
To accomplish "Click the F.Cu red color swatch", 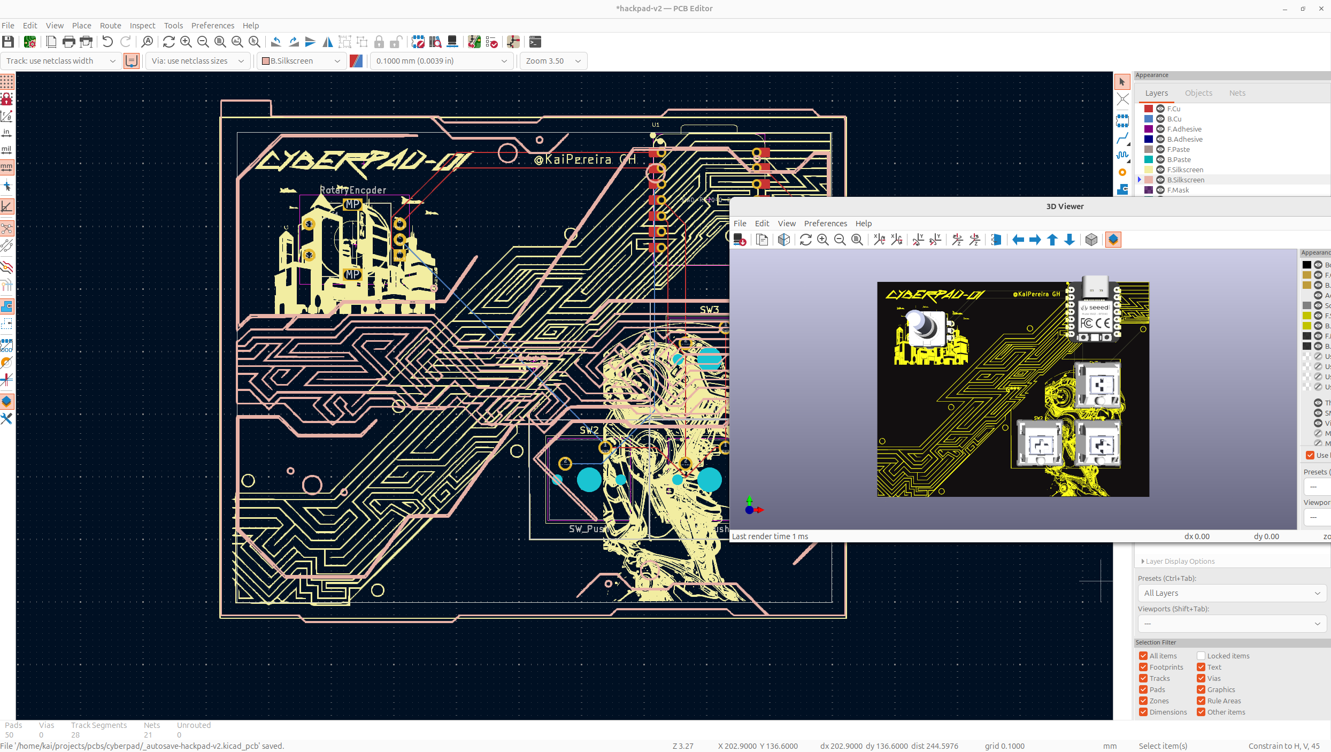I will pos(1148,108).
